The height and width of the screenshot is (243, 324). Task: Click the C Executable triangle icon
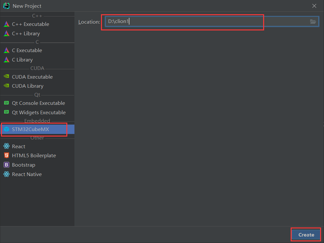pyautogui.click(x=6, y=50)
